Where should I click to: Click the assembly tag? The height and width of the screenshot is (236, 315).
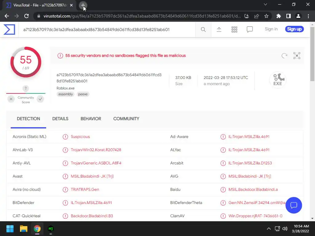point(66,94)
